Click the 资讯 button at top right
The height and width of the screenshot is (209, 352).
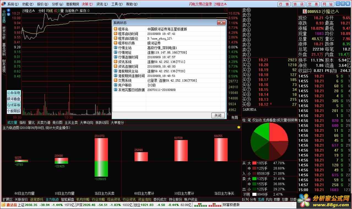coord(298,4)
